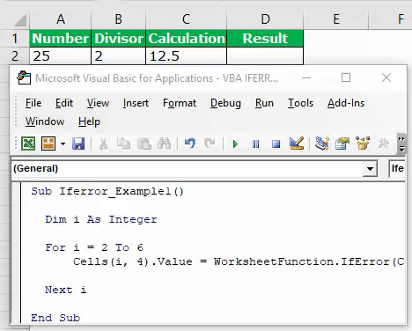Open the Insert UserForm dropdown arrow
Screen dimensions: 412x331
(x=63, y=143)
